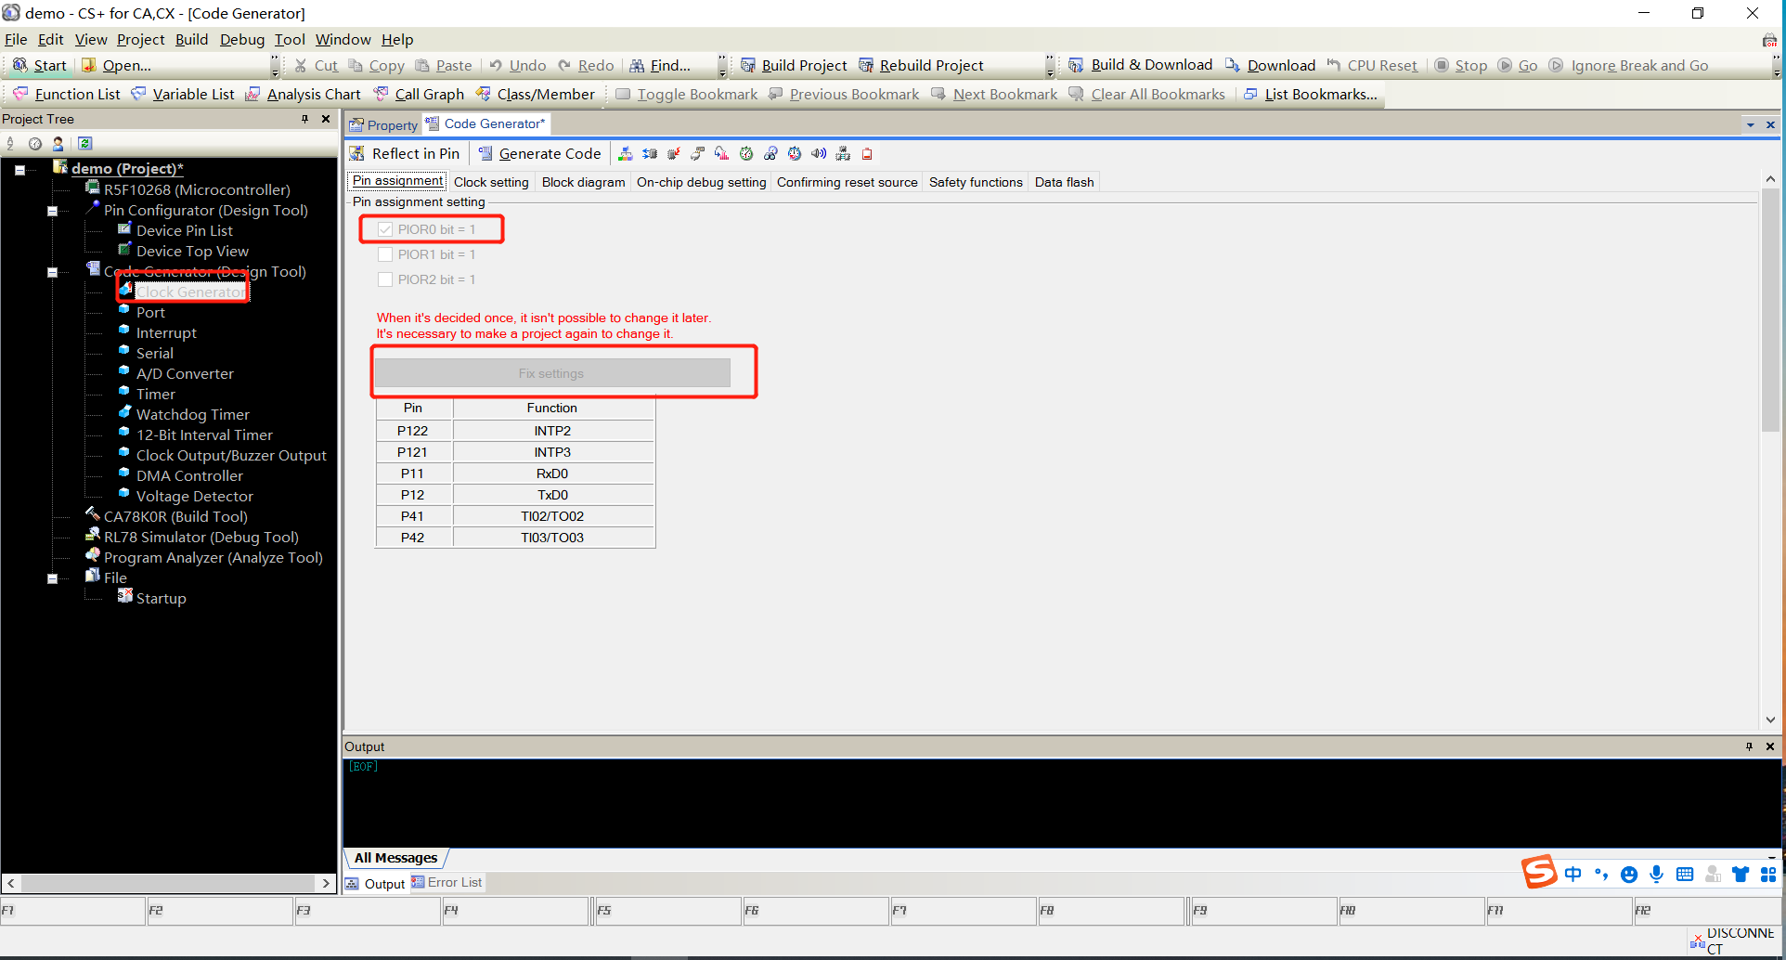The image size is (1786, 960).
Task: Click the Fix settings button
Action: (x=551, y=373)
